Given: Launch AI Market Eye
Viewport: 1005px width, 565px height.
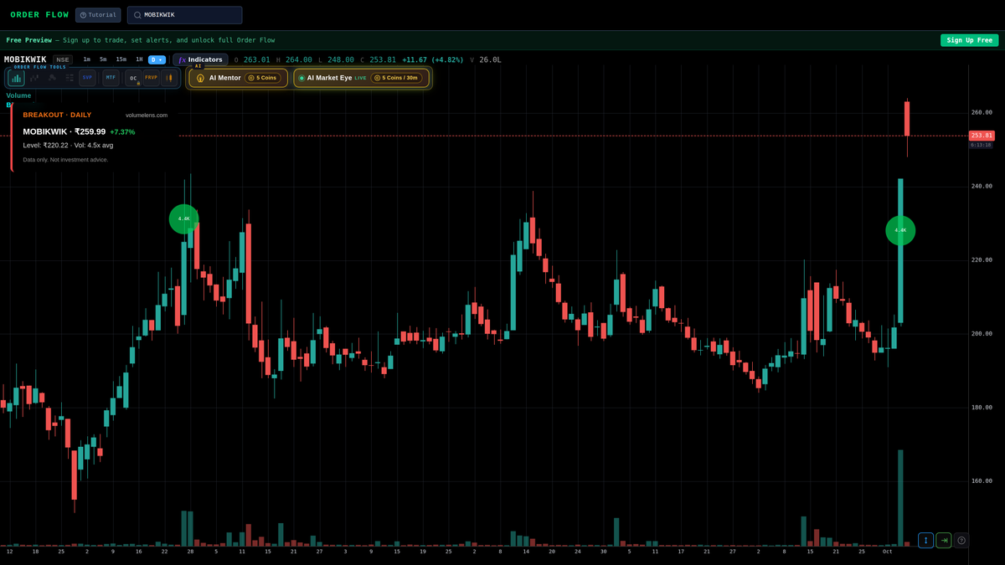Looking at the screenshot, I should pos(361,78).
